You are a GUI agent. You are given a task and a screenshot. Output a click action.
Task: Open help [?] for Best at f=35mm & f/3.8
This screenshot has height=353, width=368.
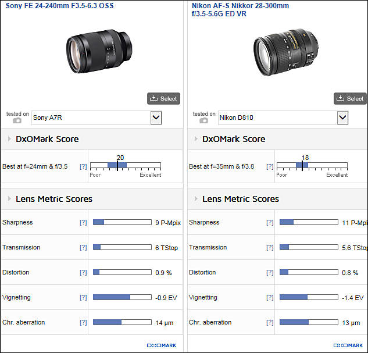coord(270,167)
